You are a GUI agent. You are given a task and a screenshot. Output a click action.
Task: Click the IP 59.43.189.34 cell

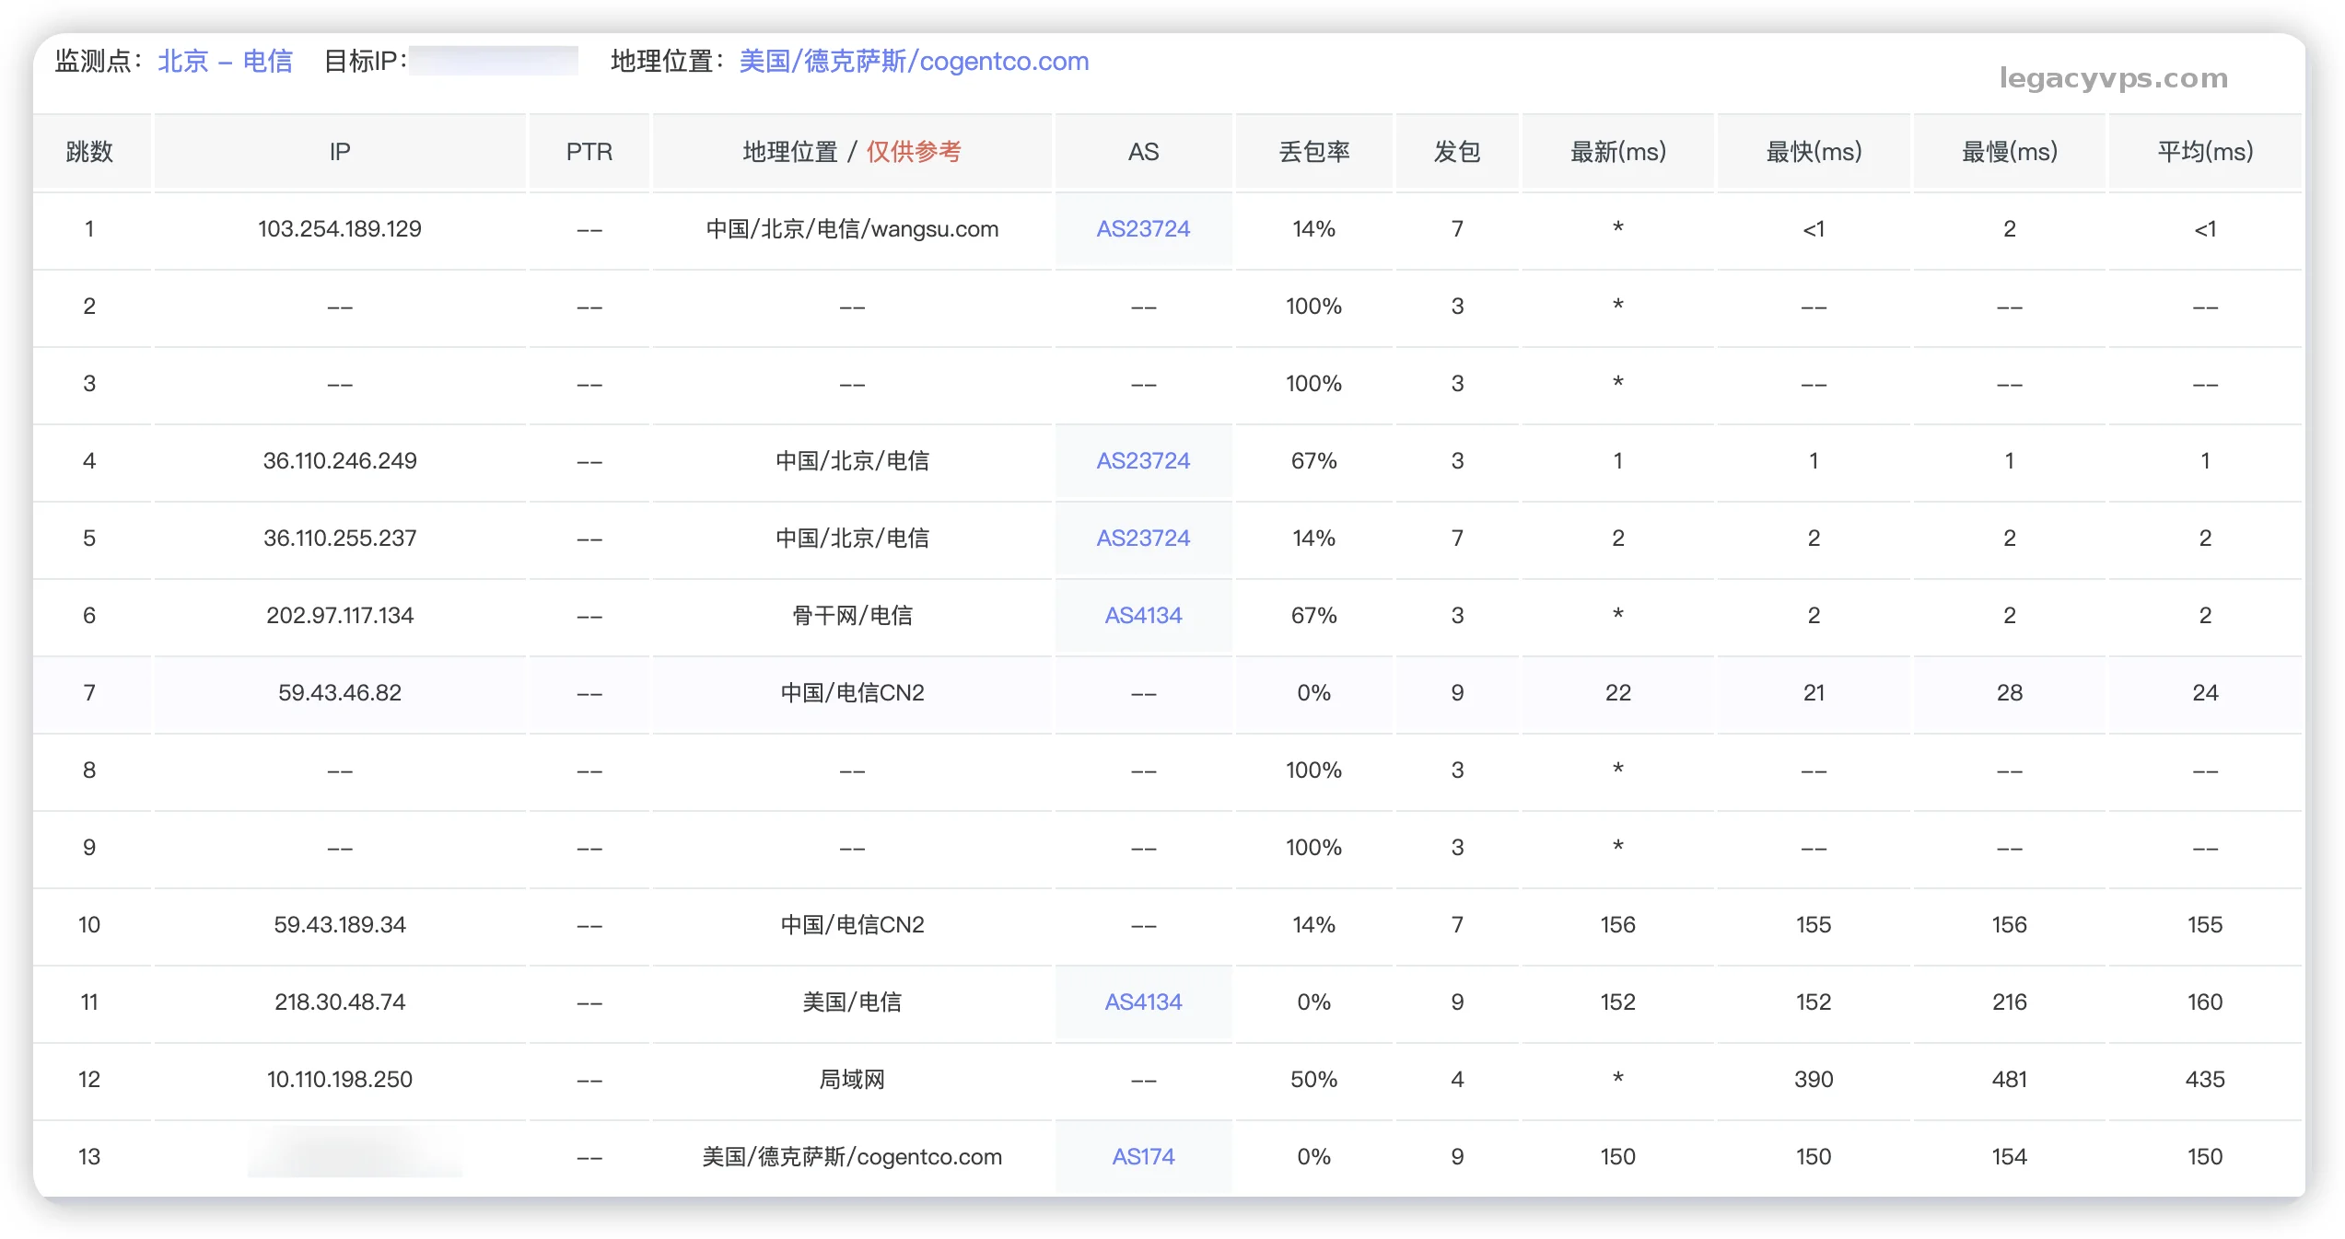[340, 925]
